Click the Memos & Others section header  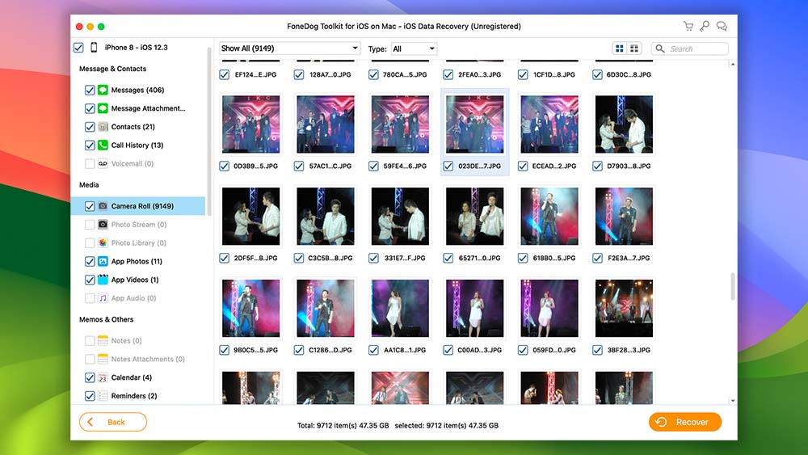point(106,319)
